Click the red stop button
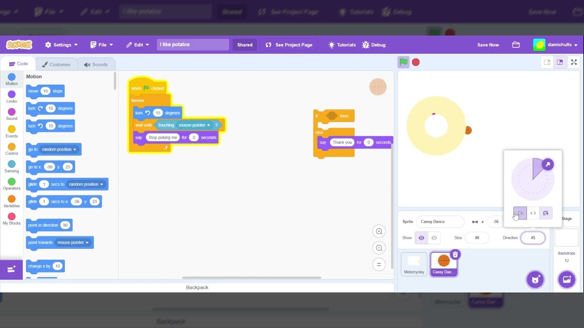This screenshot has height=328, width=584. [x=416, y=62]
